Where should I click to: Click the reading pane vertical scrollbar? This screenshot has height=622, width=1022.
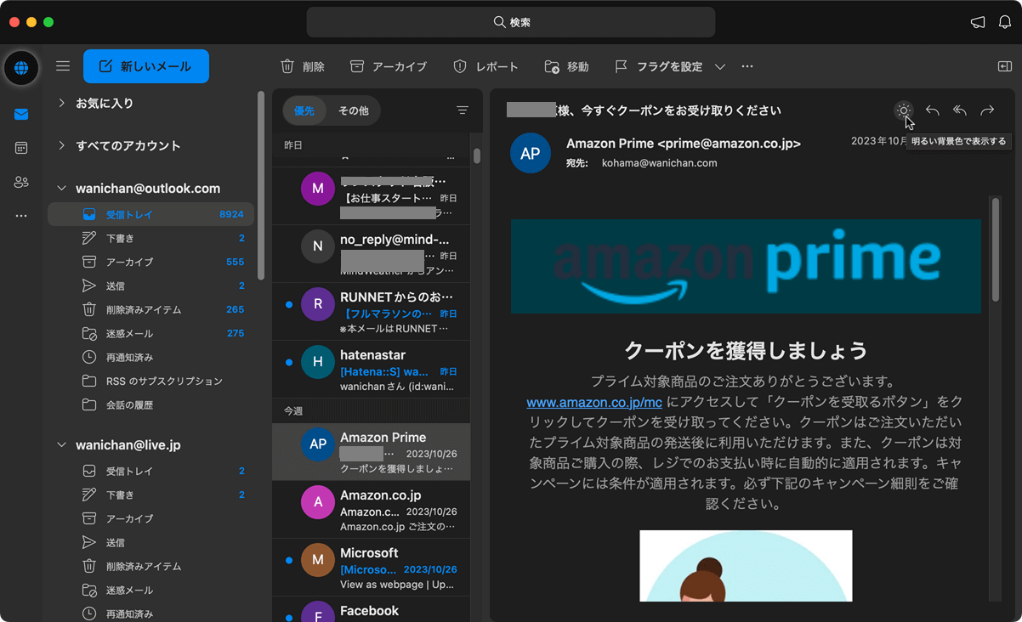[996, 248]
